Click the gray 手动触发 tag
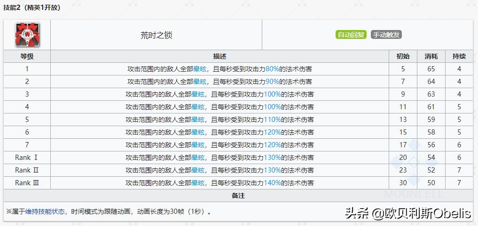 (x=386, y=35)
